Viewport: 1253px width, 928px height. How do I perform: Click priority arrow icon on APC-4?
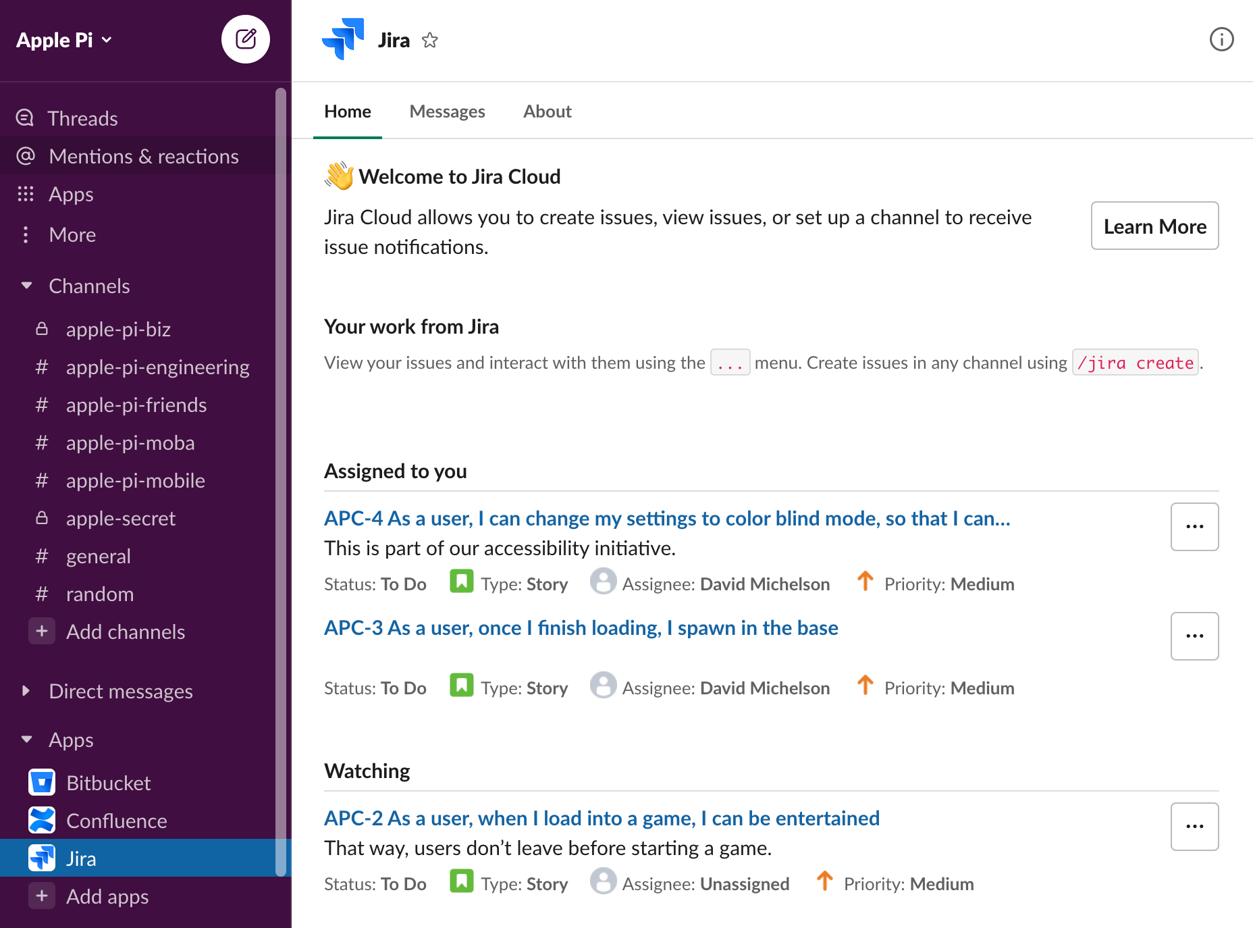[865, 581]
